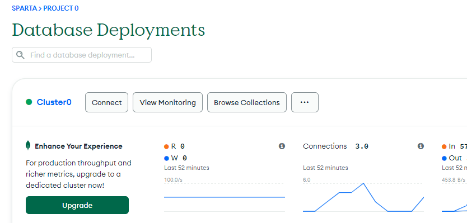Image resolution: width=467 pixels, height=223 pixels.
Task: Click the orange R reads legend dot
Action: click(x=166, y=146)
